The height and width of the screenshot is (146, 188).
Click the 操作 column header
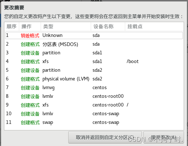pos(30,26)
